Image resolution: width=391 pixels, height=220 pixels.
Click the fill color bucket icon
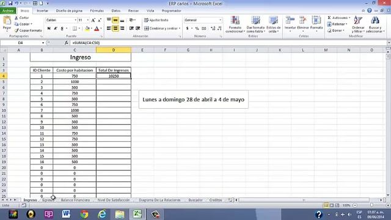coord(87,29)
